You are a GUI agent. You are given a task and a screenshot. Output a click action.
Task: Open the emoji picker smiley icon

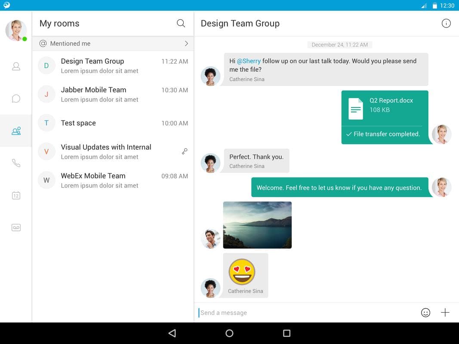(x=425, y=313)
